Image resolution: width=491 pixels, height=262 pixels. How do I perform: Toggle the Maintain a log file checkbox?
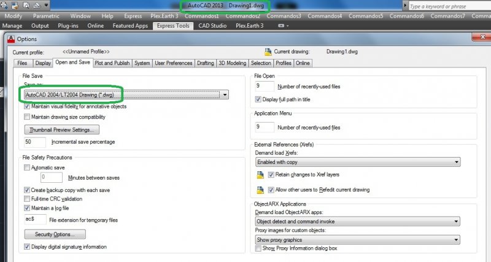(x=27, y=208)
